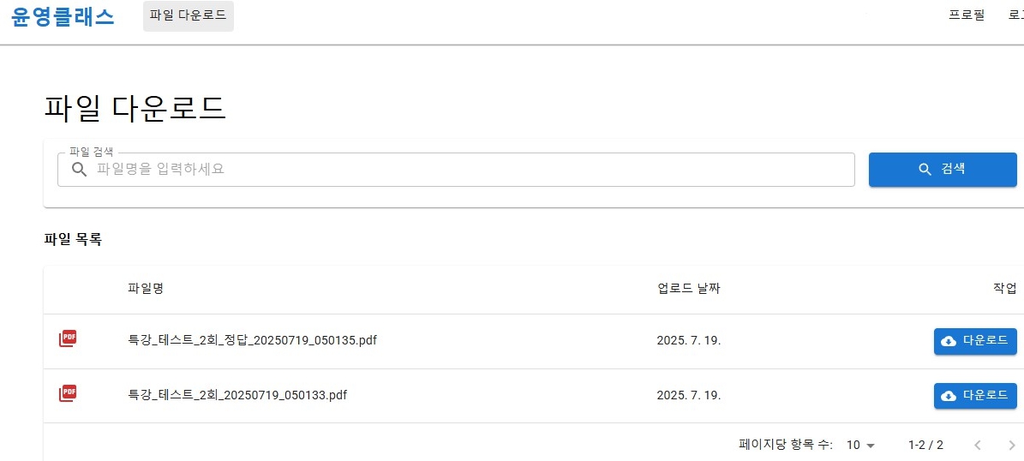Click the 작업 column header
1024x461 pixels.
pyautogui.click(x=1004, y=289)
